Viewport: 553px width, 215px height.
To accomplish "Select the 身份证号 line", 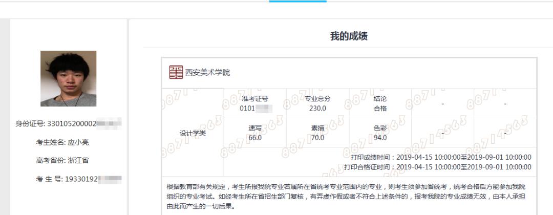I will [69, 124].
